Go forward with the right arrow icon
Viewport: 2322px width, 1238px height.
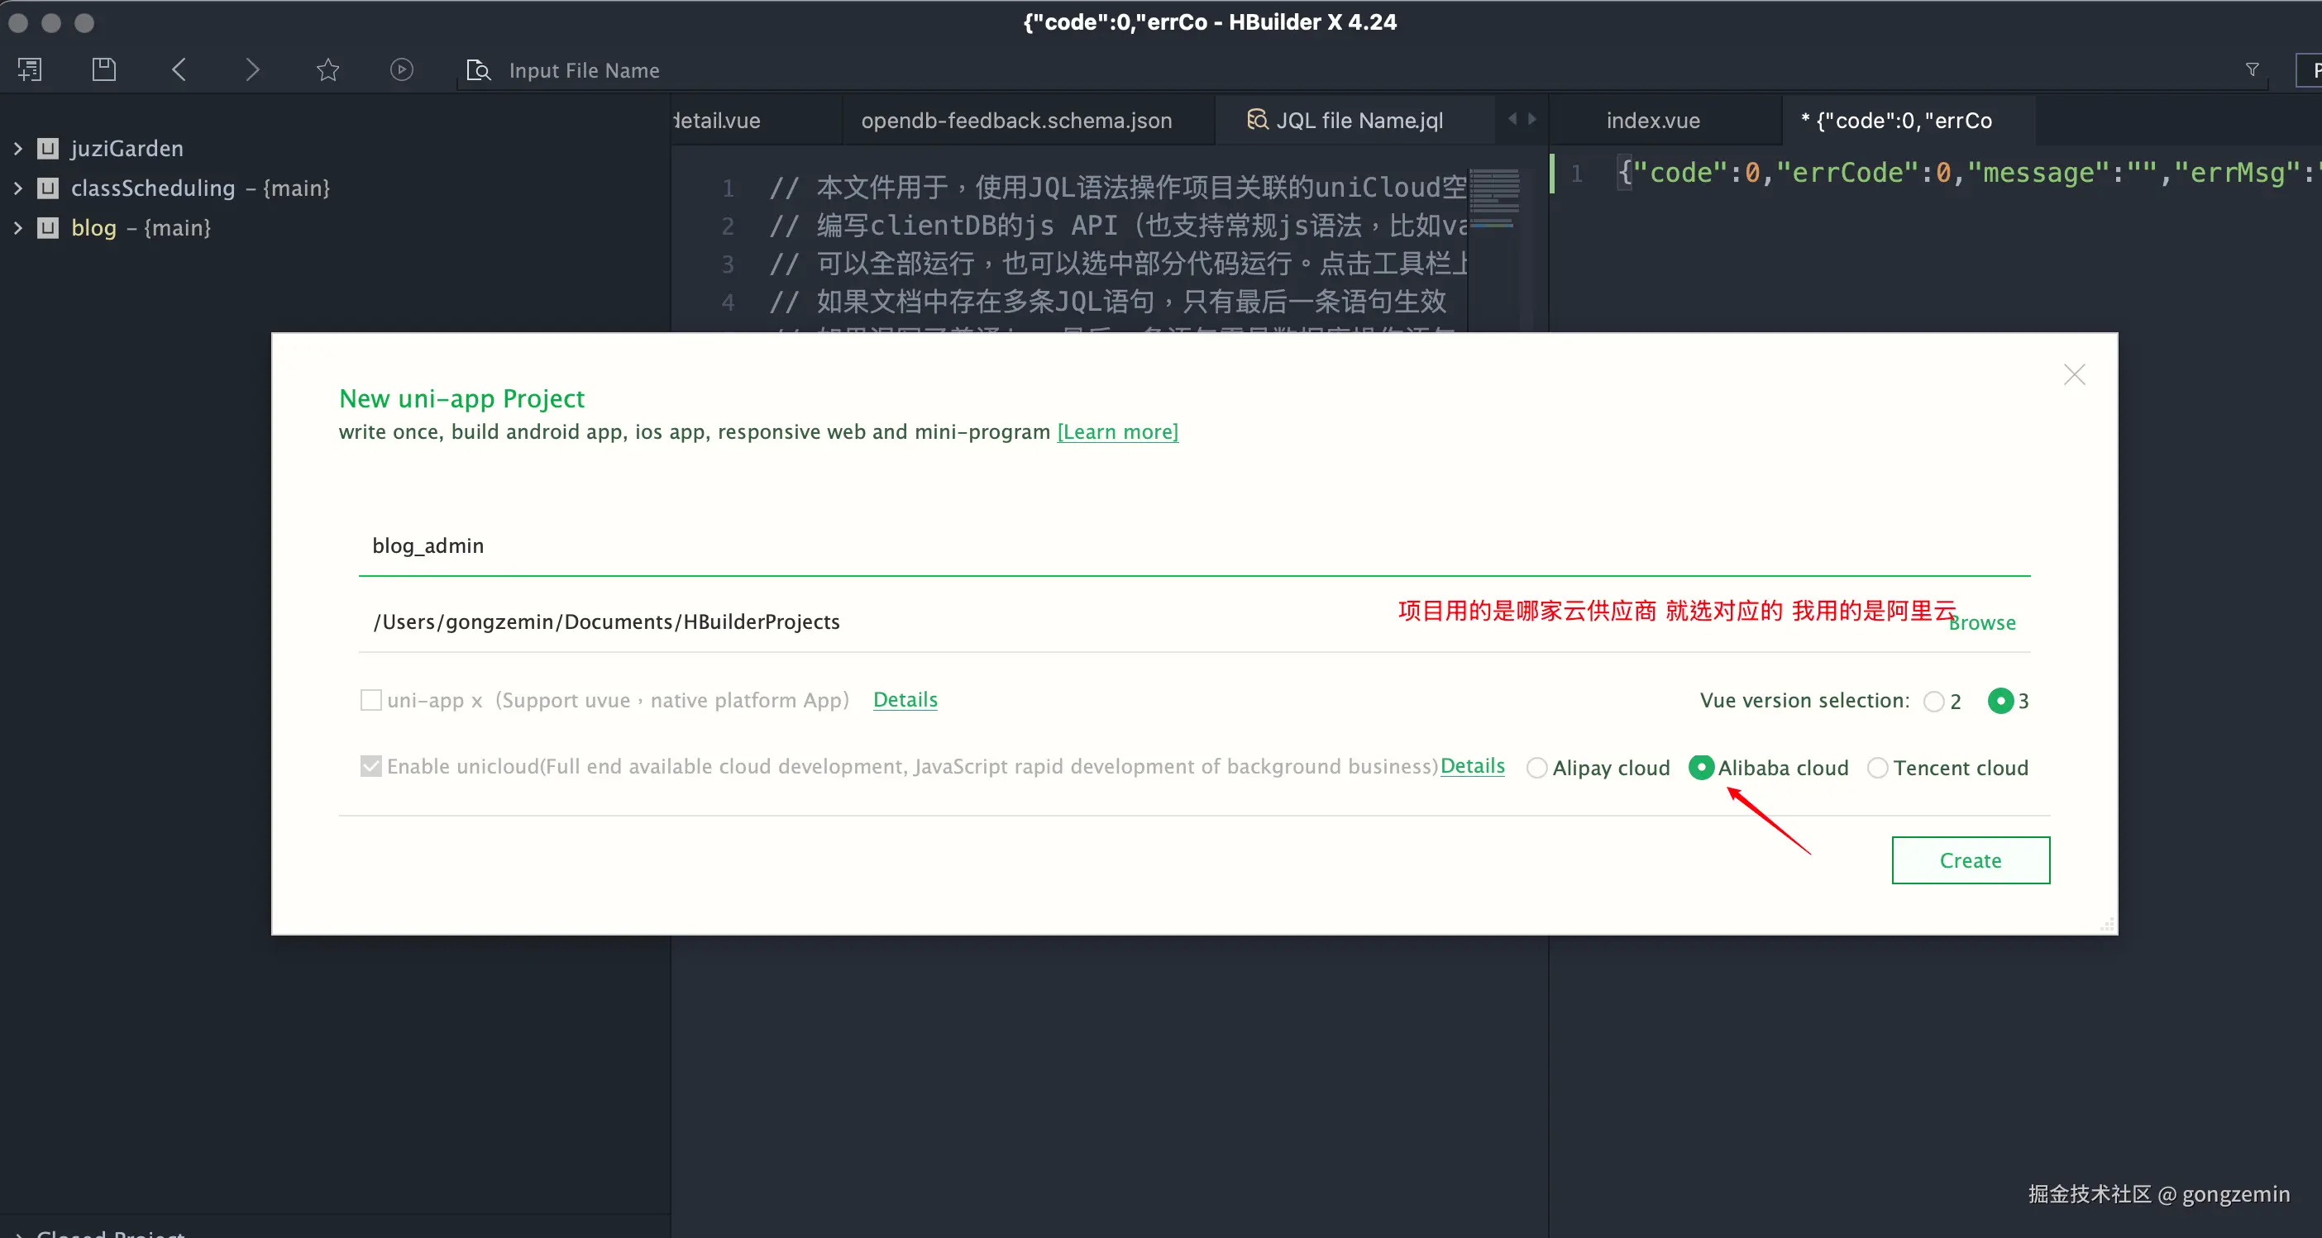tap(252, 69)
